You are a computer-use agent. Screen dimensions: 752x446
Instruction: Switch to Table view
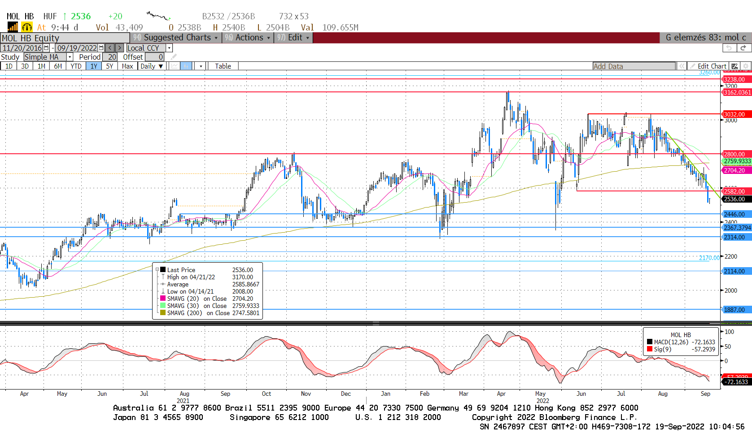[x=223, y=66]
